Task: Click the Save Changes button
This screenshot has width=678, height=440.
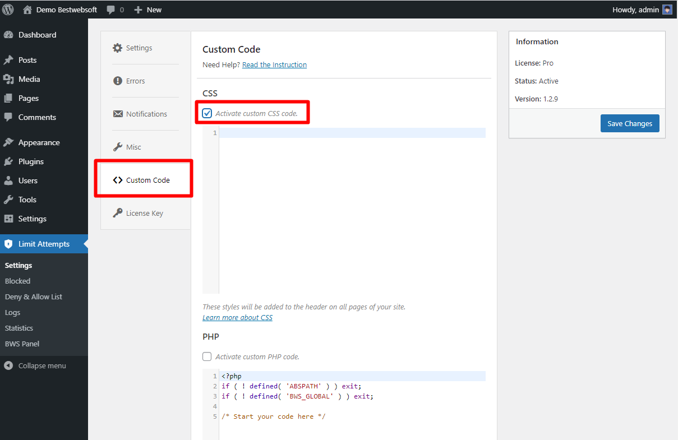Action: tap(630, 123)
